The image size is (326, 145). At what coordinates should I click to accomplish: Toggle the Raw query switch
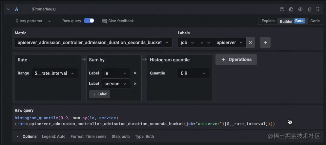click(89, 21)
